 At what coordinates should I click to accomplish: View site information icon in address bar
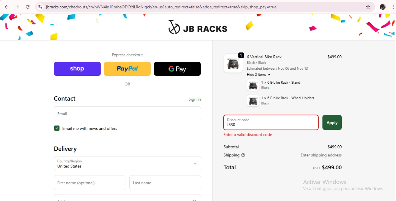tap(40, 7)
